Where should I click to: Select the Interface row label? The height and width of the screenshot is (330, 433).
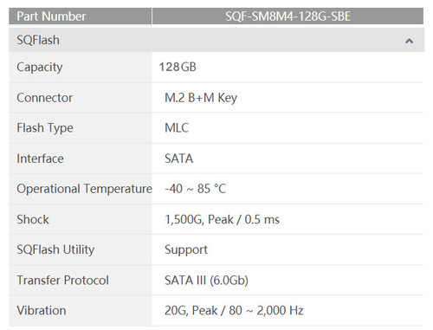[x=40, y=159]
